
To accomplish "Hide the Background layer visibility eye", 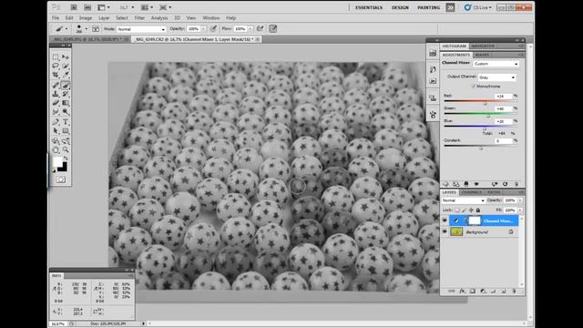I will click(x=445, y=231).
